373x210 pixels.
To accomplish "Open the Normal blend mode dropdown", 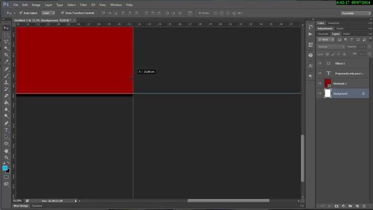I will coord(331,47).
